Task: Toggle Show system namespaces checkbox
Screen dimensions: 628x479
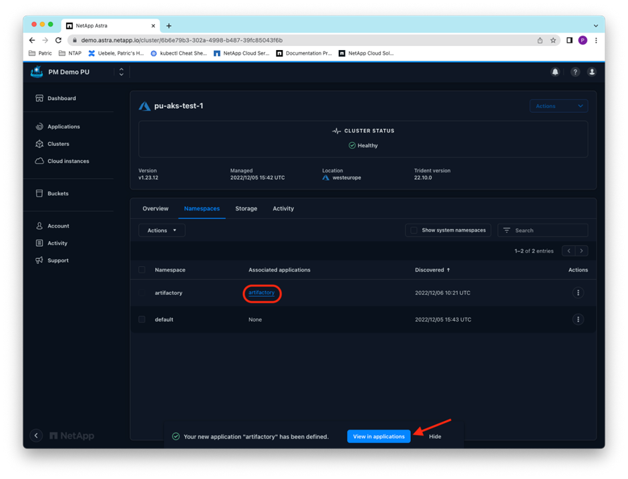Action: tap(414, 230)
